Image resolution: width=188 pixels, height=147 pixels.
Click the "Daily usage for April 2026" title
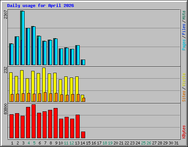point(40,6)
